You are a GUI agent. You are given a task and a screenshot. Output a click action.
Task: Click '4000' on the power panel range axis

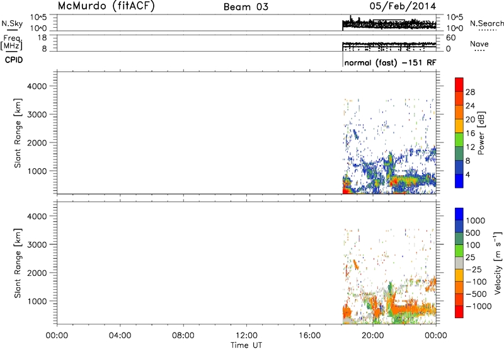pyautogui.click(x=37, y=86)
